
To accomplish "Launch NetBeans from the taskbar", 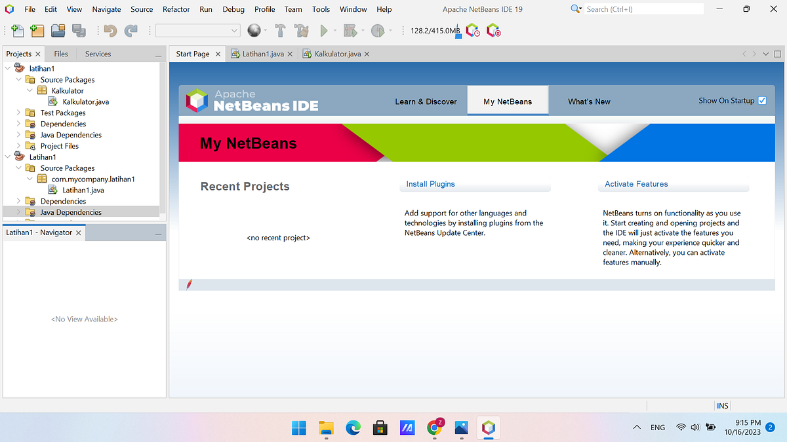I will pos(488,428).
